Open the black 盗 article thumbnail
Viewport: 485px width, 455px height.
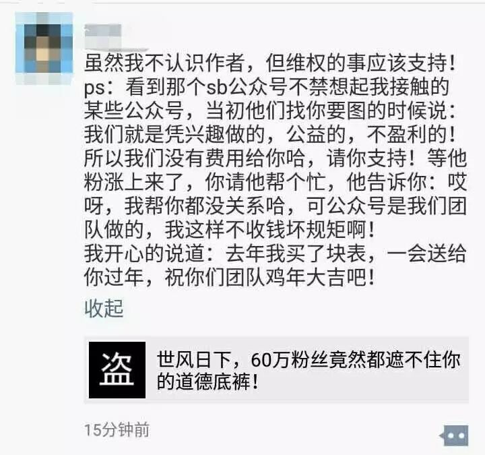coord(117,370)
